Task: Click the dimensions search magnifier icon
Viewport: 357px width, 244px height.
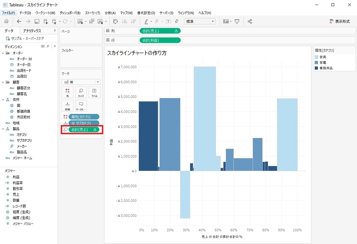Action: click(48, 46)
